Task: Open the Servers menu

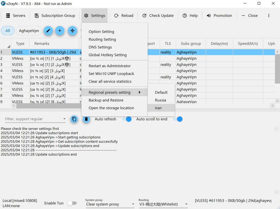Action: 15,16
